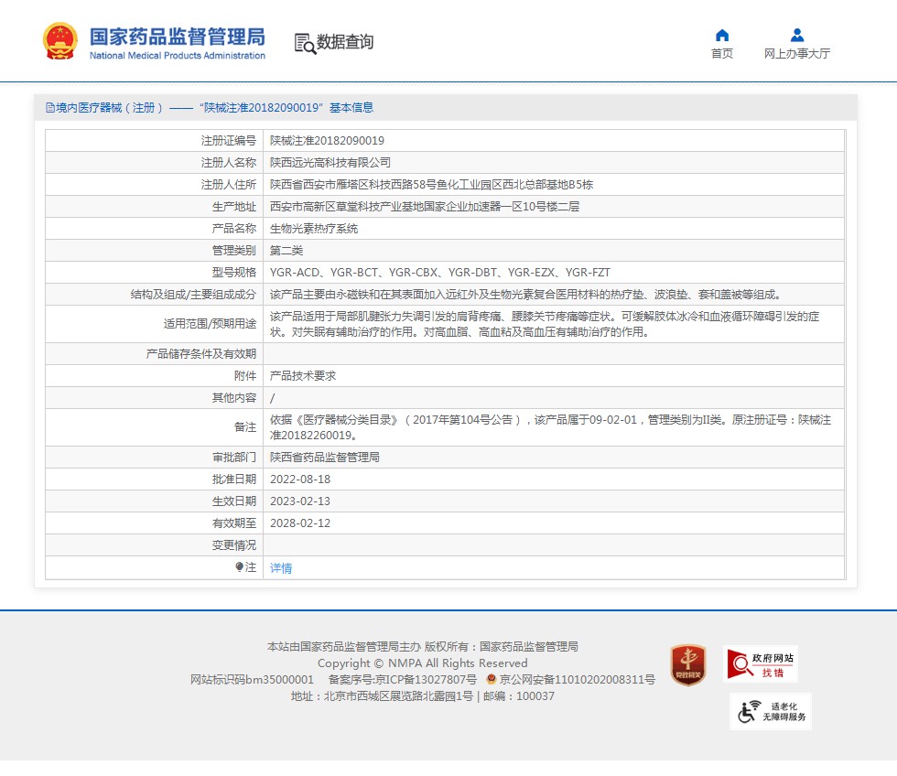This screenshot has height=776, width=897.
Task: Click the 数据查询 label
Action: coord(345,42)
